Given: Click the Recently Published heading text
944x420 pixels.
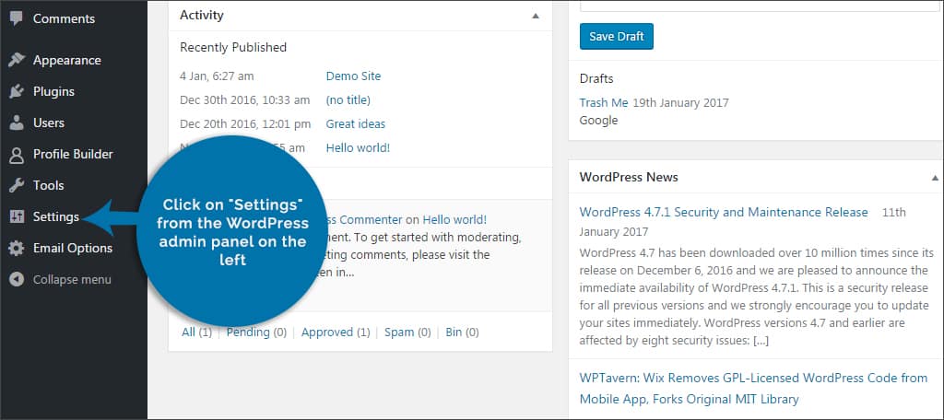Looking at the screenshot, I should (x=233, y=47).
